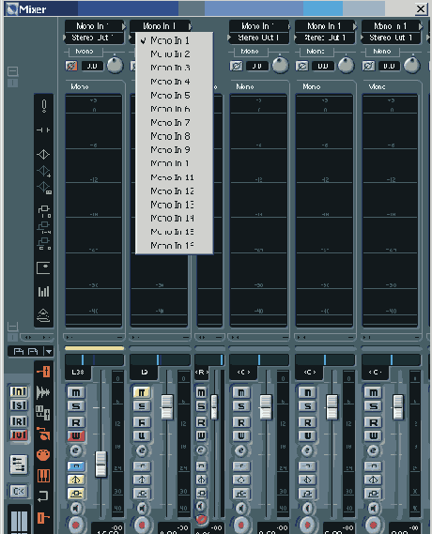The width and height of the screenshot is (432, 534).
Task: Record-enable the fifth channel
Action: [x=307, y=525]
